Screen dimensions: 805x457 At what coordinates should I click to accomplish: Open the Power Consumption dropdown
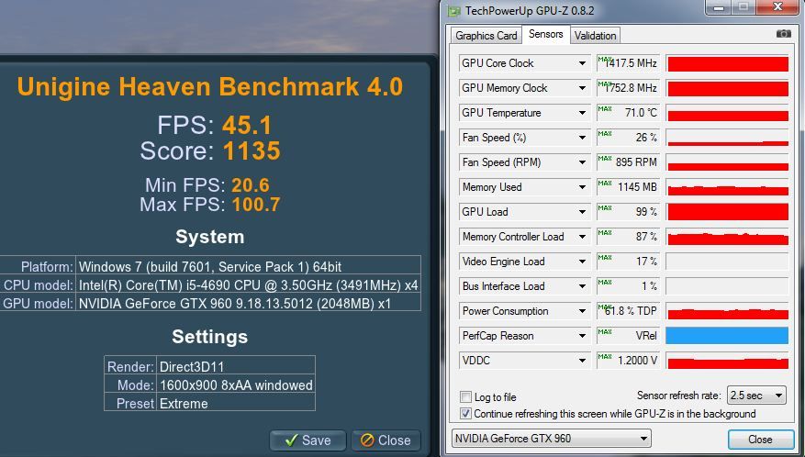click(582, 311)
